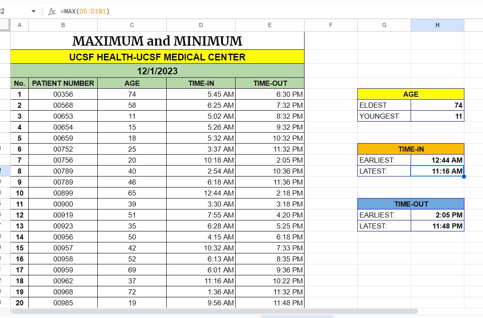
Task: Click the AGE column header cell in table
Action: point(132,83)
